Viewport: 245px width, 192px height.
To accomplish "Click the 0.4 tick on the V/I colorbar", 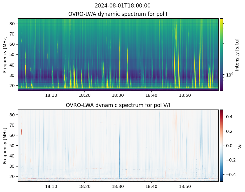I will tap(229, 116).
